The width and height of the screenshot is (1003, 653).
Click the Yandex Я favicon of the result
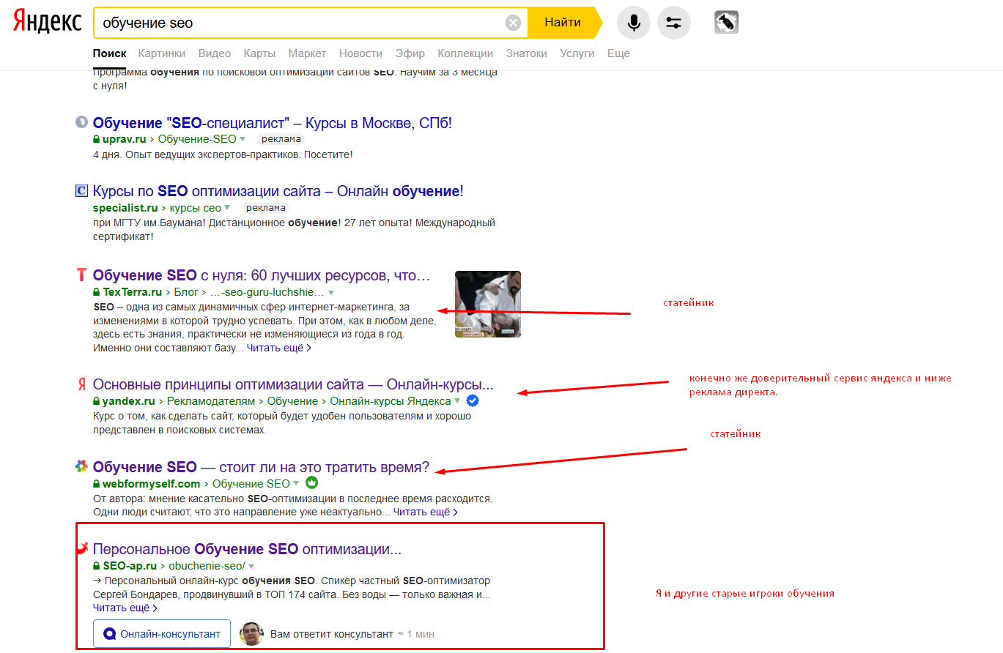tap(81, 384)
